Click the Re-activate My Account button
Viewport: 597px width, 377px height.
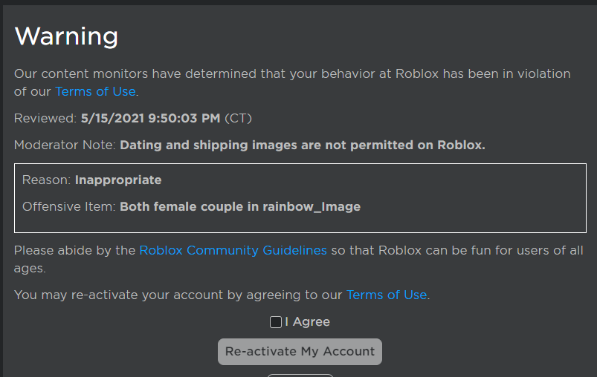pos(300,352)
